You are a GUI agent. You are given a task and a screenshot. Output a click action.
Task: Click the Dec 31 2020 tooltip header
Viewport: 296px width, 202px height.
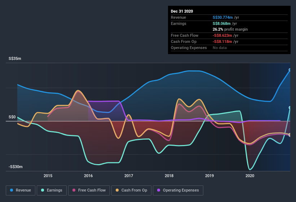tap(182, 11)
